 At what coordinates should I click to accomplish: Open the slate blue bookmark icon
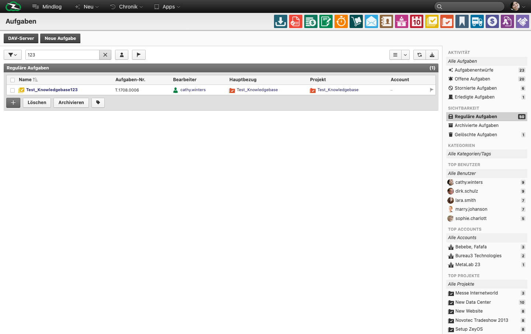(x=462, y=21)
